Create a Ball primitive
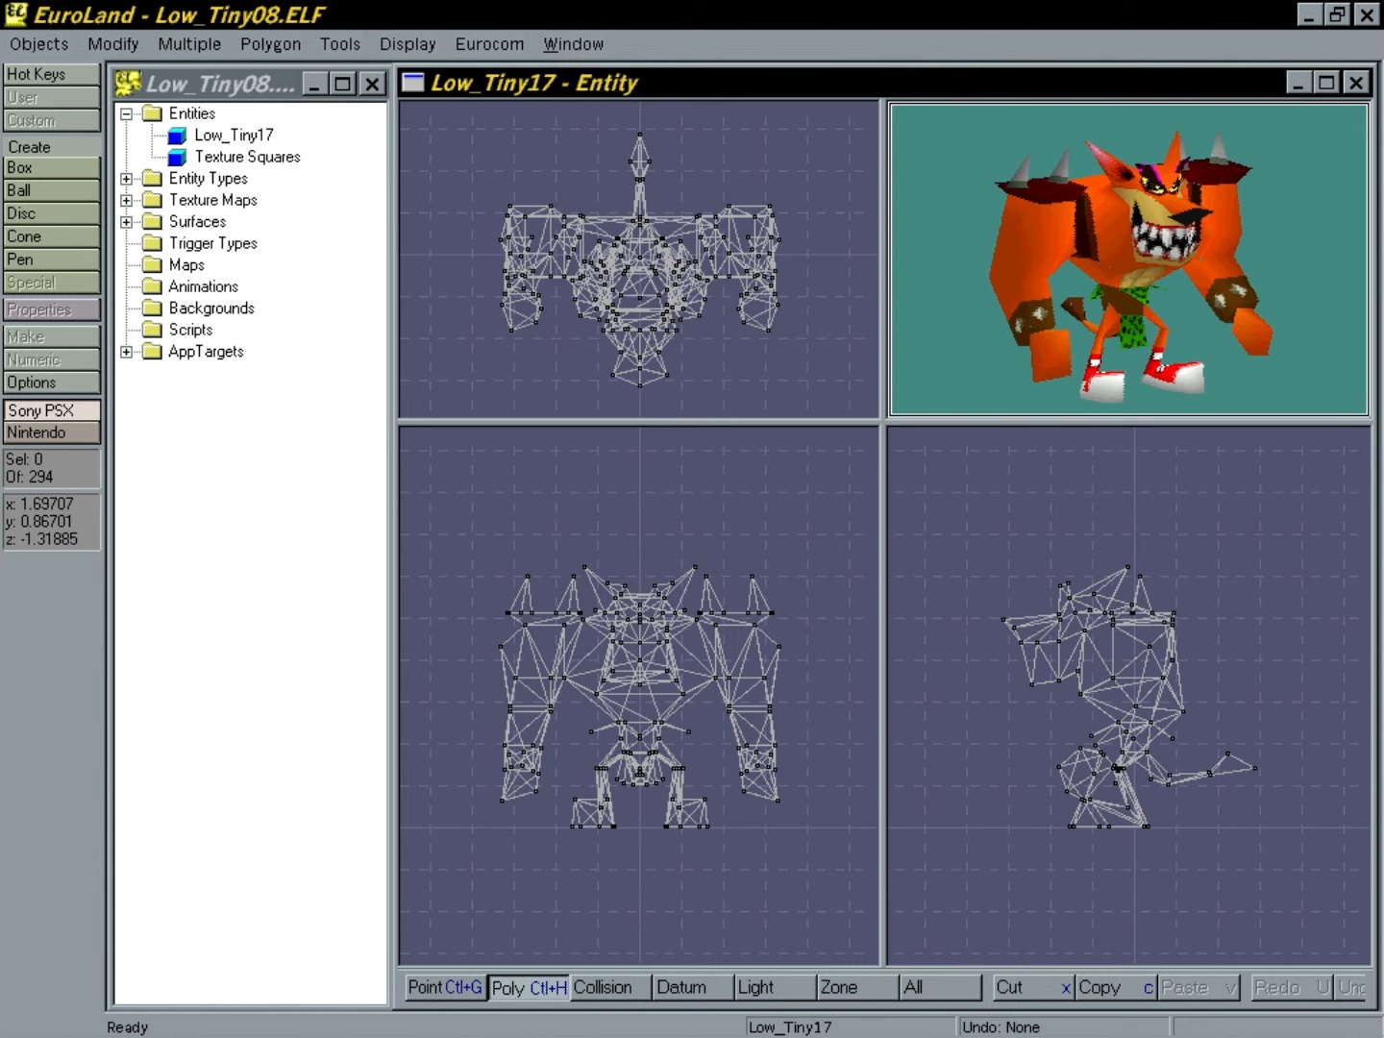Image resolution: width=1384 pixels, height=1038 pixels. click(x=52, y=190)
